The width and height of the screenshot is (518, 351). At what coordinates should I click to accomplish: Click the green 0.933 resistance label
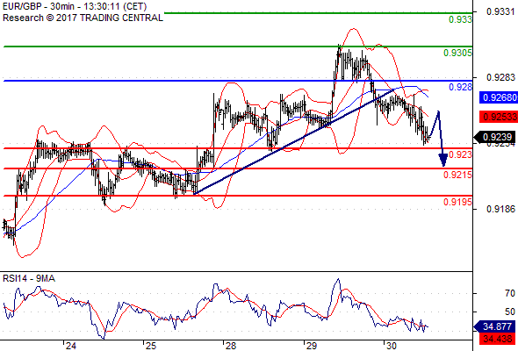460,19
